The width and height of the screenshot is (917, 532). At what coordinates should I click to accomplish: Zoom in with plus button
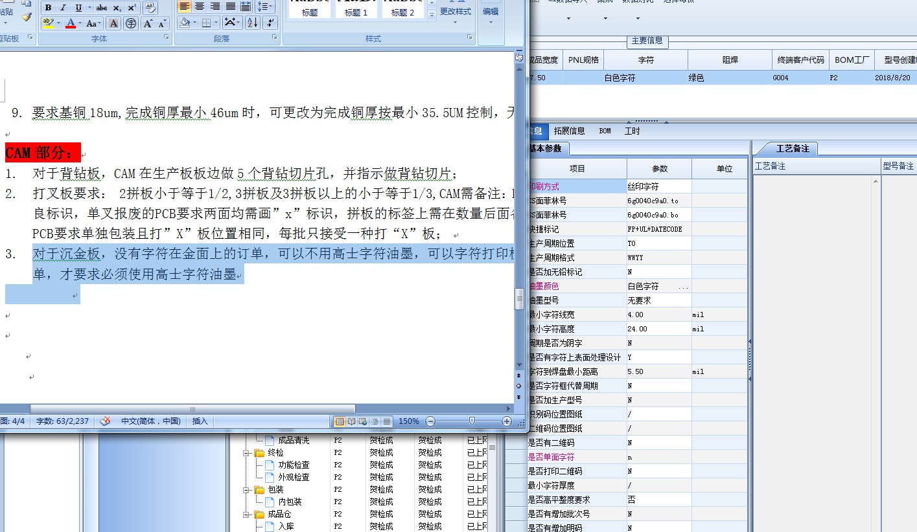point(507,421)
